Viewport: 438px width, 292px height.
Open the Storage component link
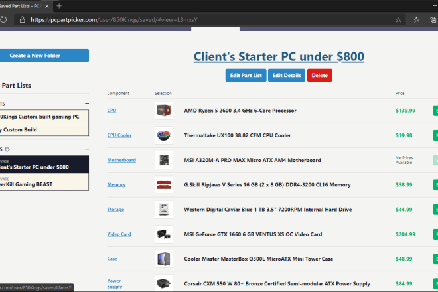[115, 210]
